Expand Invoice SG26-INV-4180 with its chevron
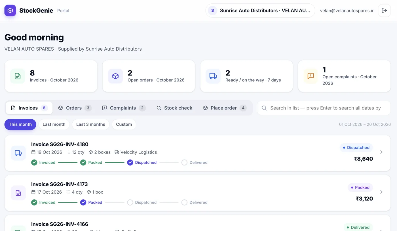The image size is (397, 231). click(x=381, y=152)
